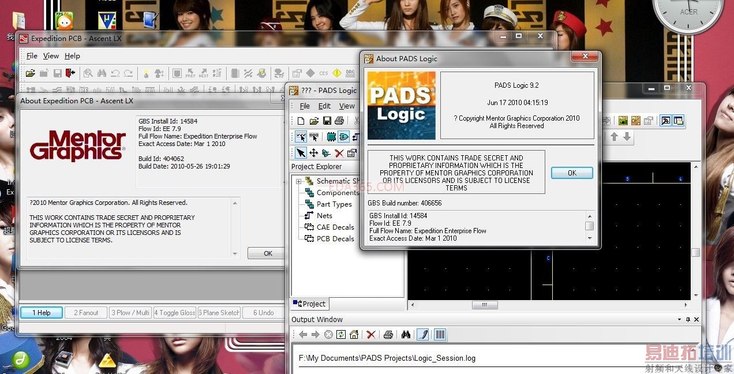Click the vertical scrollbar thumb of schematic canvas
This screenshot has width=734, height=374.
695,252
